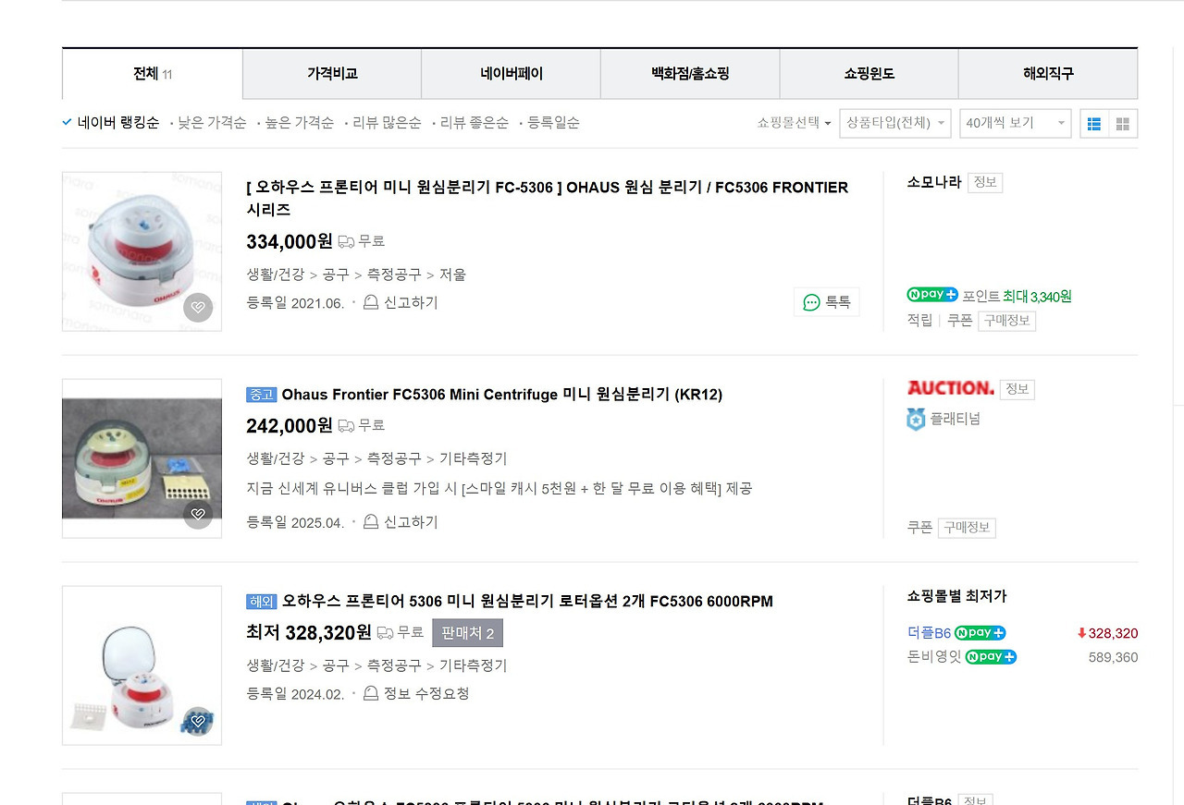Click heart icon on used Auction centrifuge

198,514
